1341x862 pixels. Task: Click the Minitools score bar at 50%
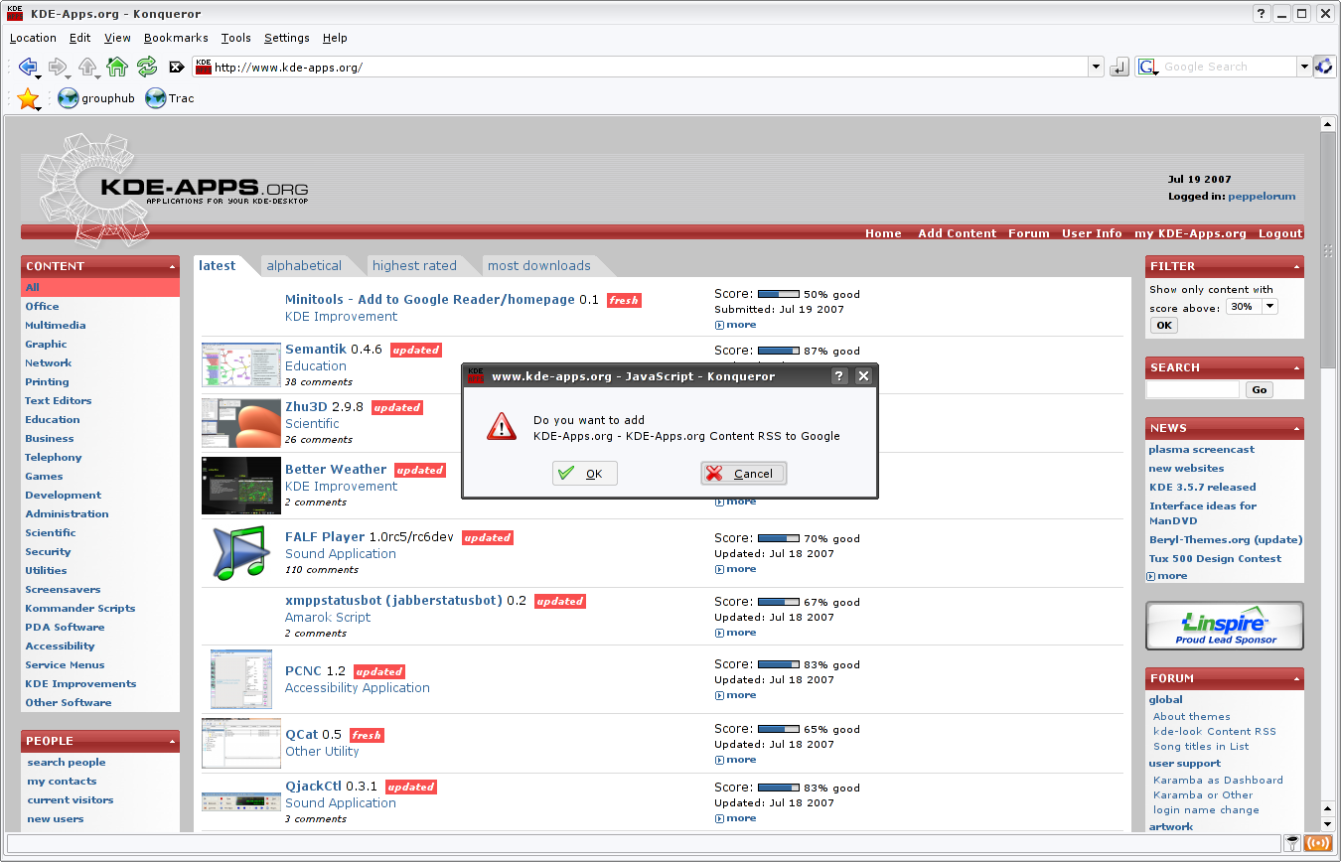pyautogui.click(x=778, y=295)
